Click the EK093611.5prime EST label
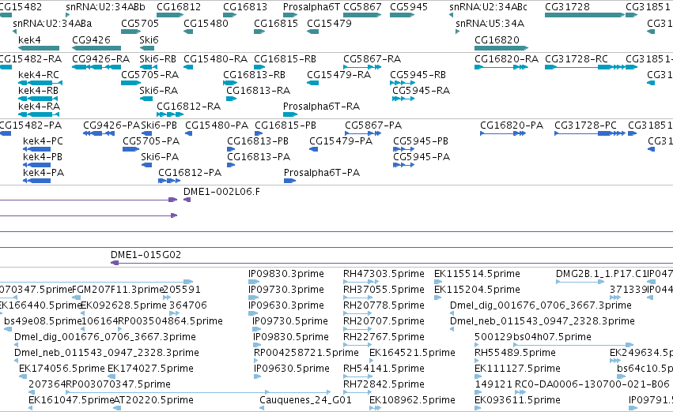 [517, 400]
